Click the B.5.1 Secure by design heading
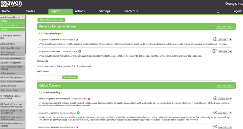Viewport: 243px width, 129px height. (x=50, y=34)
